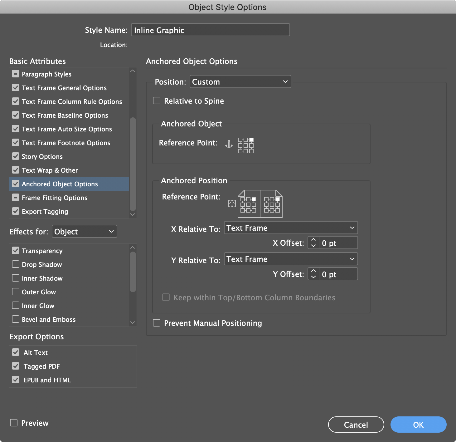Open the X Relative To dropdown
The height and width of the screenshot is (442, 456).
tap(291, 228)
